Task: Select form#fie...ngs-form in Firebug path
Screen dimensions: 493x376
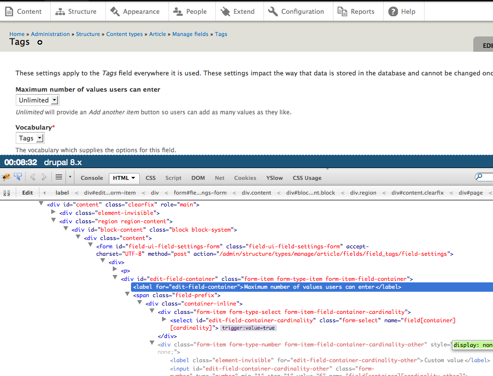Action: click(200, 193)
